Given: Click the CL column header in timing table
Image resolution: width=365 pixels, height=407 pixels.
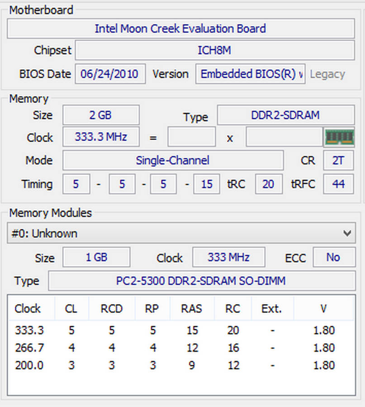Looking at the screenshot, I should tap(71, 309).
